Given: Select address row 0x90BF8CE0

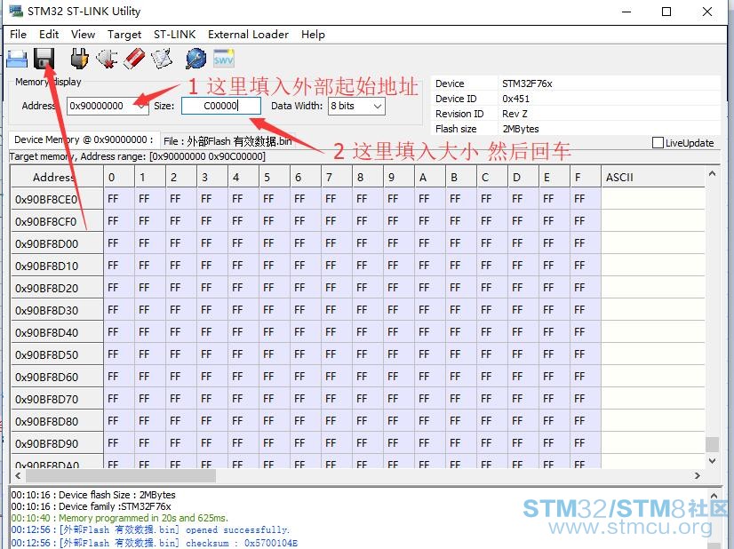Looking at the screenshot, I should click(57, 199).
